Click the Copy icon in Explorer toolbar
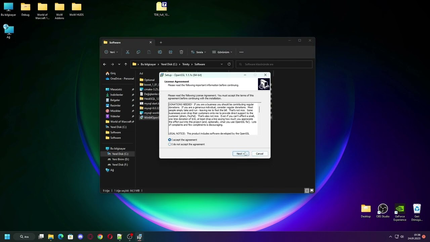The image size is (430, 242). [x=138, y=52]
